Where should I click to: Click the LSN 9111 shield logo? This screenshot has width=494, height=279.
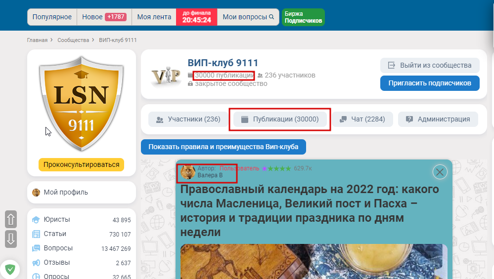pyautogui.click(x=81, y=104)
